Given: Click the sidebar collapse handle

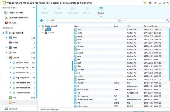Looking at the screenshot, I should point(72,66).
